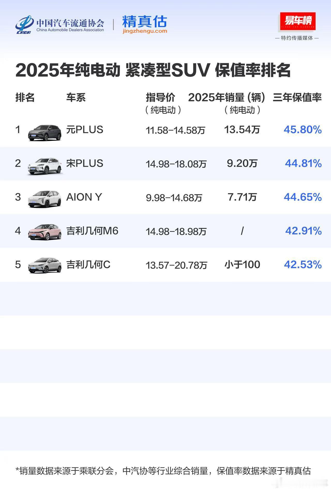Click the 45.80% retention rate value
Viewport: 331px width, 491px height.
(x=303, y=129)
